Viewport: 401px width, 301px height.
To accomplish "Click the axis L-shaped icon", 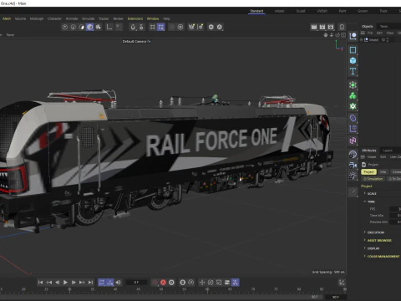I will [109, 27].
